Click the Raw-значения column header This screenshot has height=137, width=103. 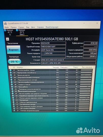click(87, 67)
